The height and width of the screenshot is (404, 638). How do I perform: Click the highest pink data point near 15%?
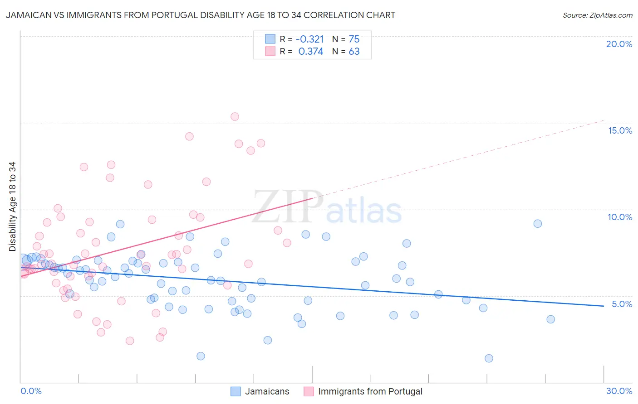click(235, 116)
